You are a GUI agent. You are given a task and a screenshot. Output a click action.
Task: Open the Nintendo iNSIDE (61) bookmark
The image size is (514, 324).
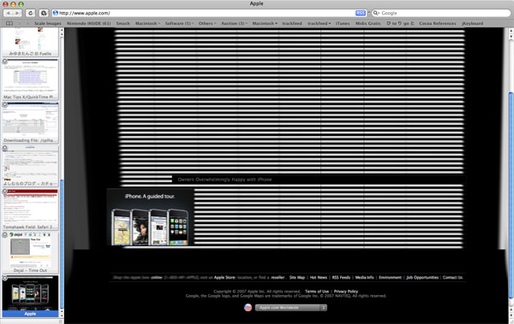click(x=88, y=24)
